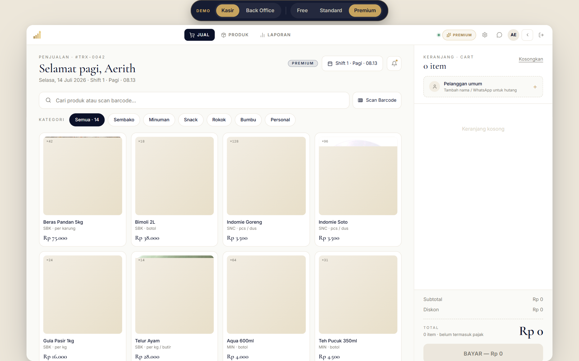Click the notification bell icon
Image resolution: width=579 pixels, height=361 pixels.
pos(394,64)
